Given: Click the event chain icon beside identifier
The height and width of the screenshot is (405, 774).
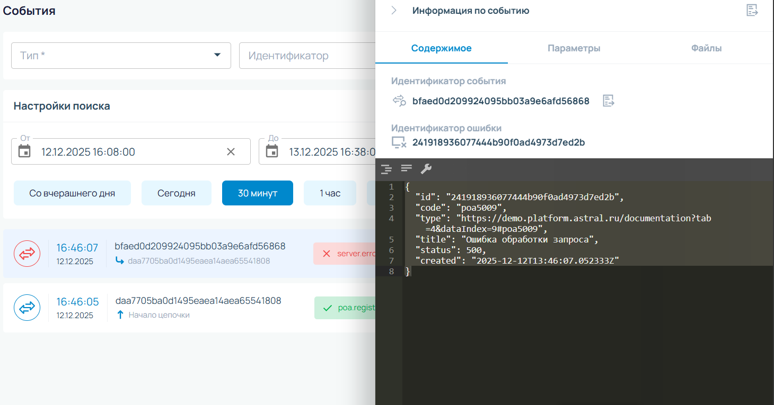Looking at the screenshot, I should (399, 101).
